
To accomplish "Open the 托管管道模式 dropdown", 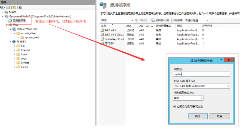I will click(188, 98).
